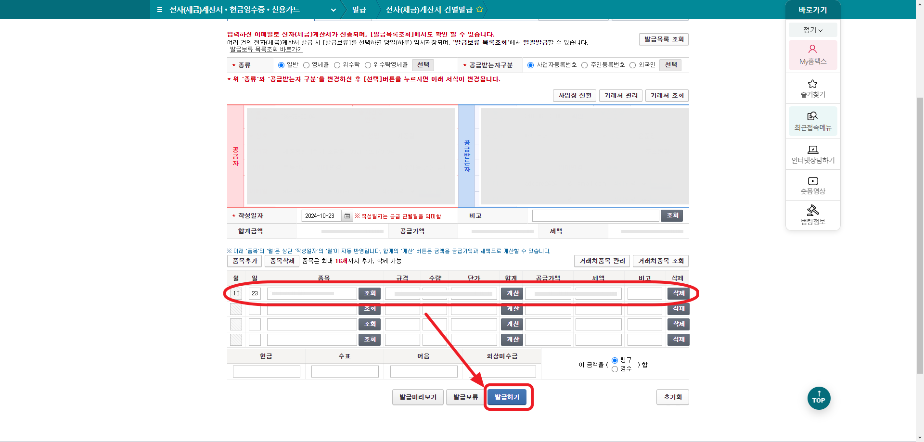Select 사업자등록번호 radio
924x442 pixels.
(x=530, y=65)
